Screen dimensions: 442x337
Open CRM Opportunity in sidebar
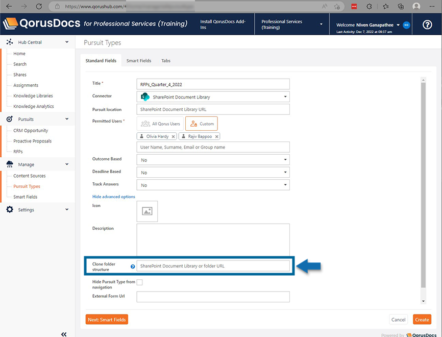[x=31, y=131]
